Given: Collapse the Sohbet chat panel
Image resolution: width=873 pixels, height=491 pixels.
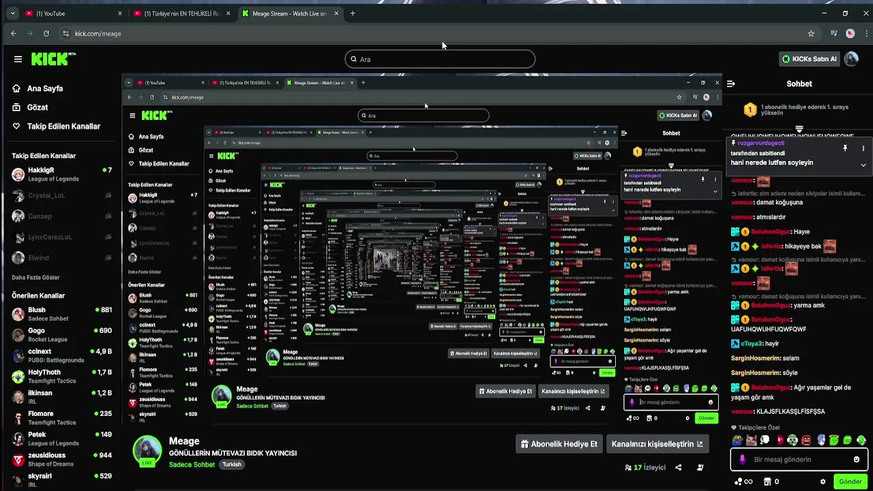Looking at the screenshot, I should tap(730, 84).
